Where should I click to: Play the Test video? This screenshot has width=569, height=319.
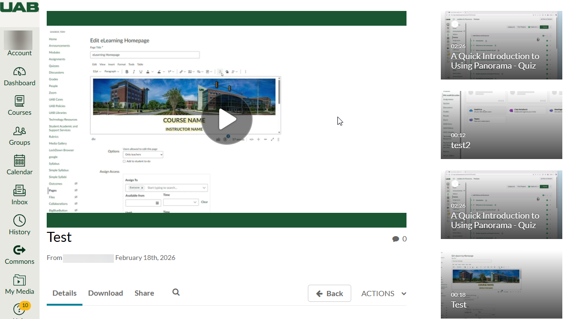227,120
